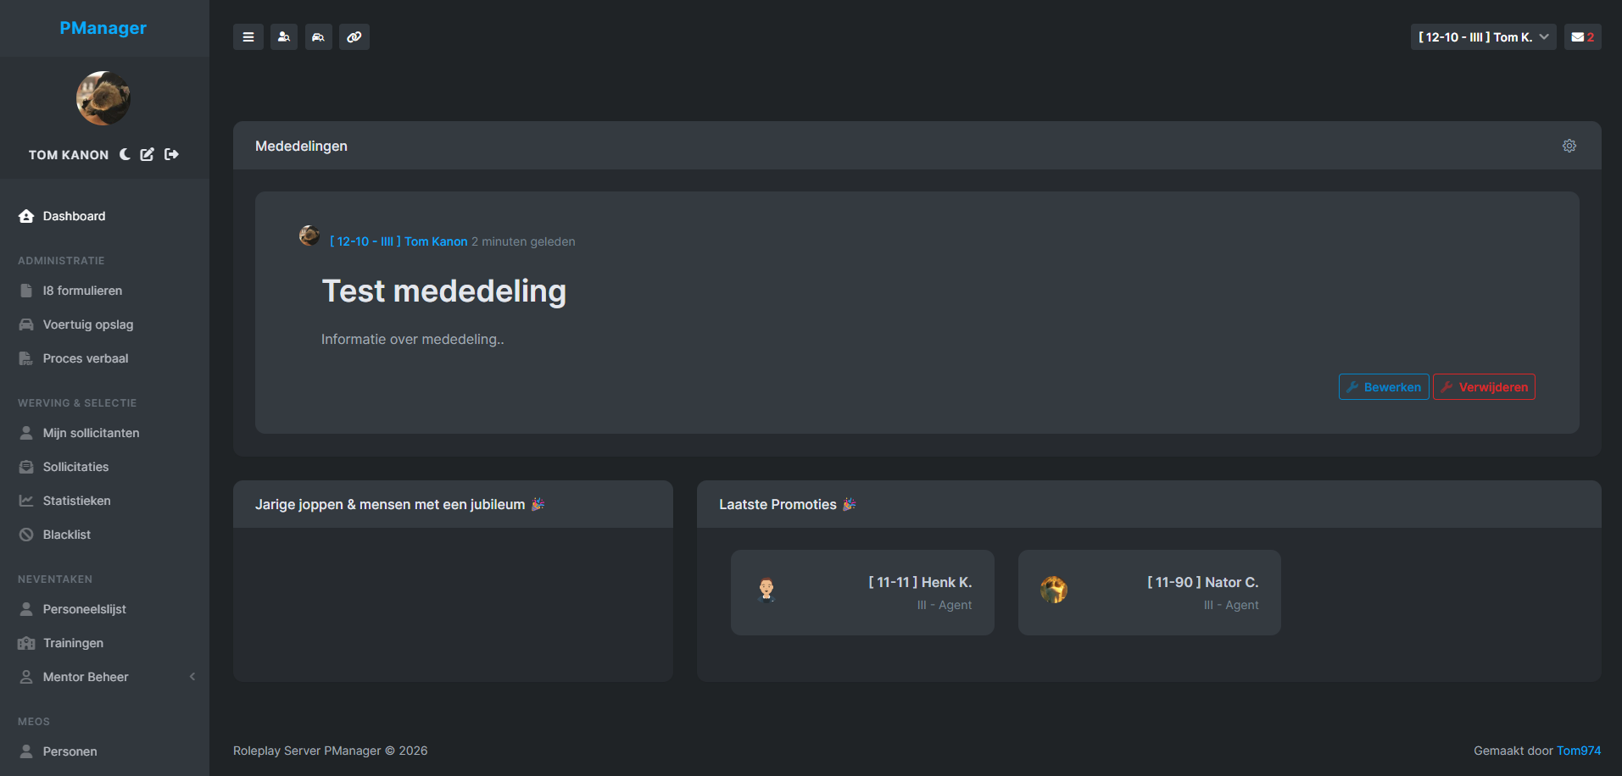This screenshot has height=776, width=1622.
Task: Open the hamburger menu in the toolbar
Action: (x=248, y=36)
